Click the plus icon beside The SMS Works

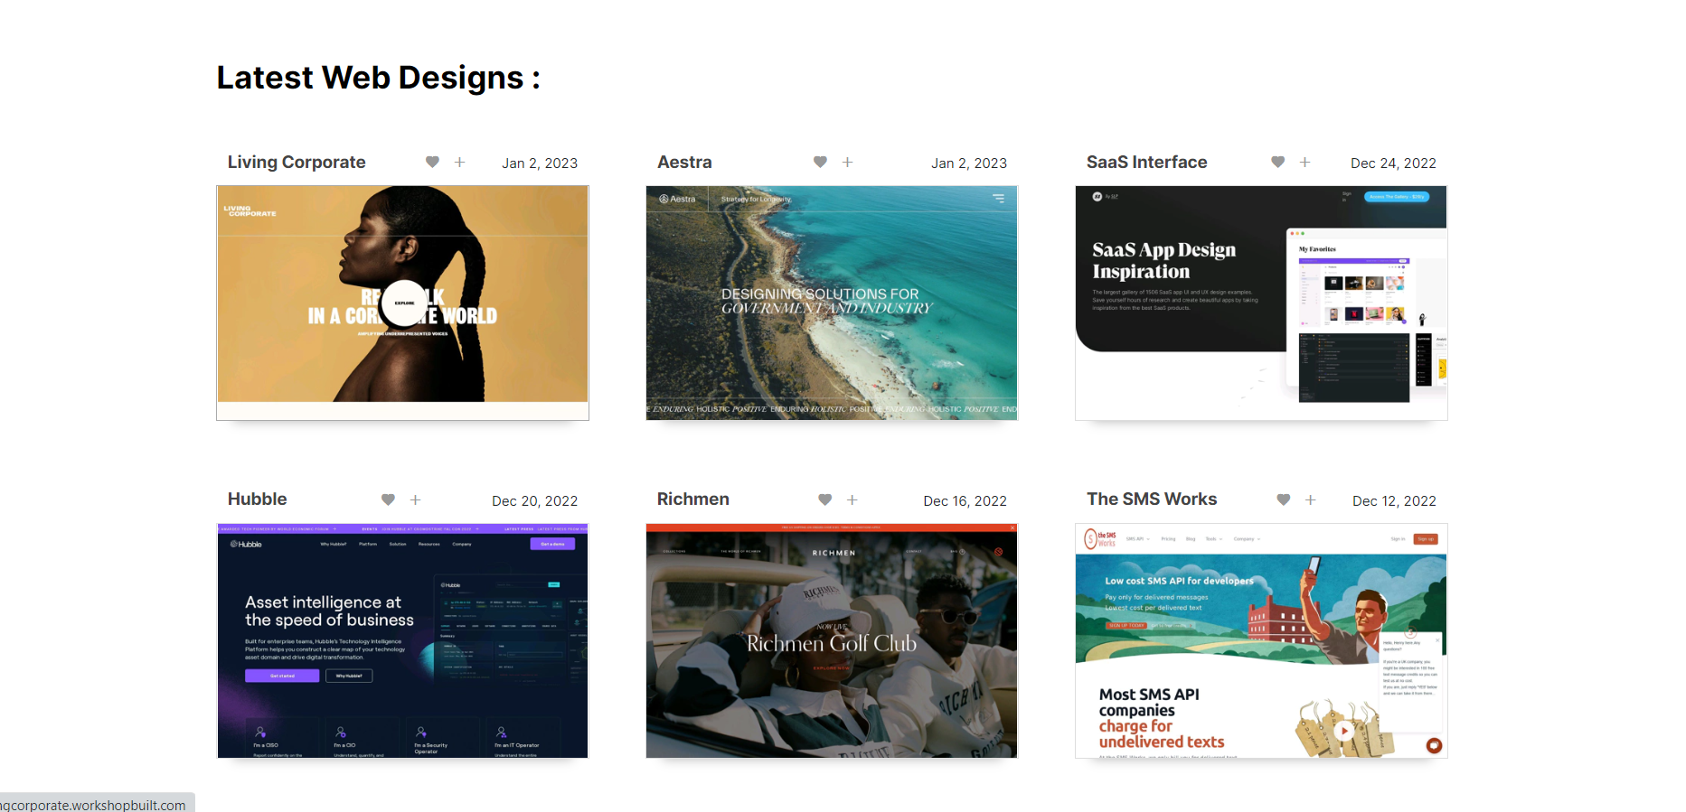tap(1310, 499)
